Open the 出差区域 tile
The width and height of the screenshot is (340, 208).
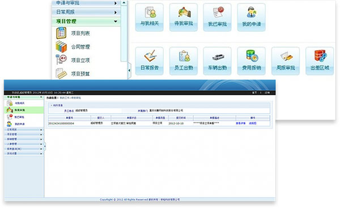click(x=320, y=61)
